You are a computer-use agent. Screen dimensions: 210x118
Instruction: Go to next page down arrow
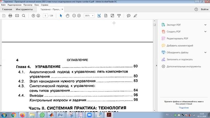pos(38,16)
